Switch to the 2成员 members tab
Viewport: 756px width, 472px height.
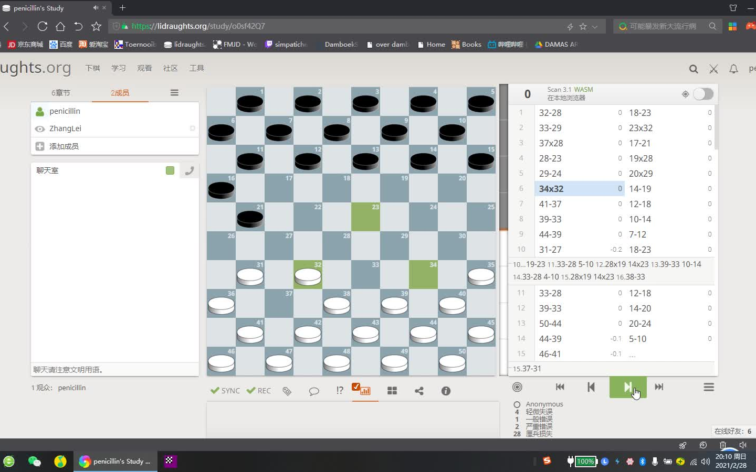coord(120,93)
